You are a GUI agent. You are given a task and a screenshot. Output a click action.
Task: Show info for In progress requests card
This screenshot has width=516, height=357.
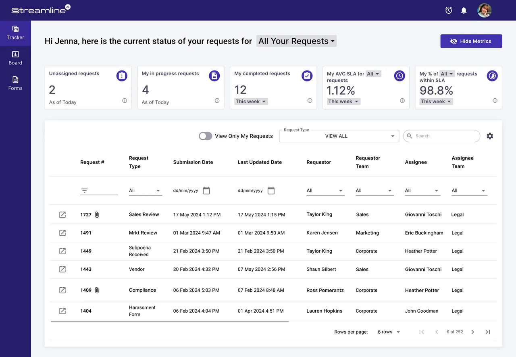pos(217,101)
